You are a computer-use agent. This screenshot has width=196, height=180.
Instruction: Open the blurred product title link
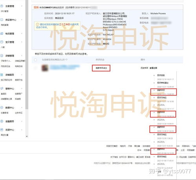click(65, 67)
